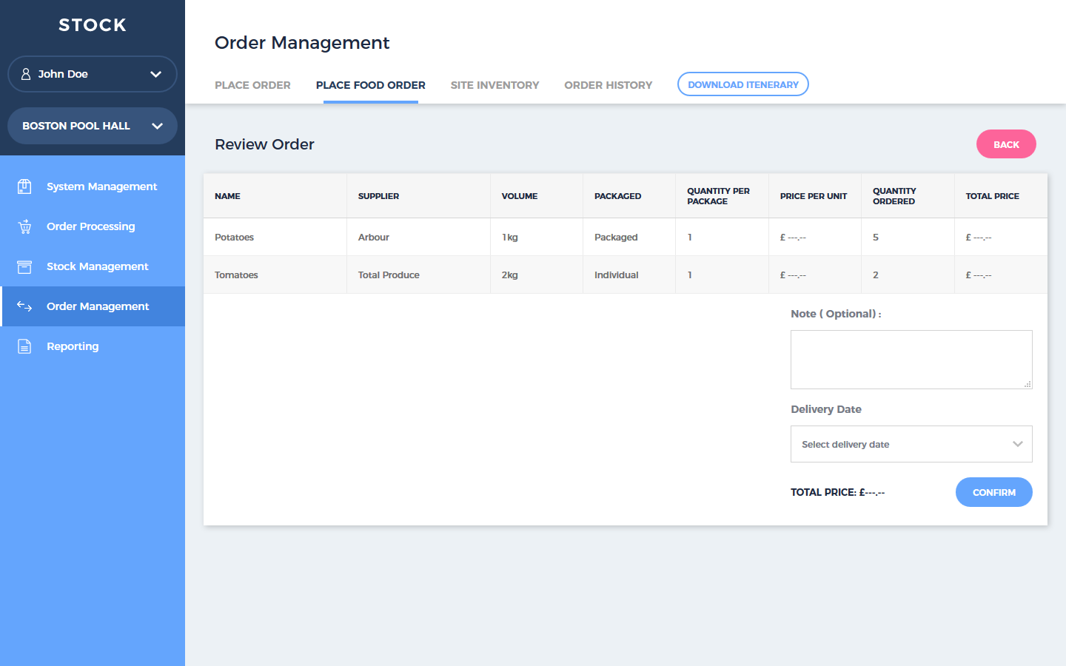Click the user profile icon beside John Doe
Viewport: 1066px width, 666px height.
click(26, 74)
